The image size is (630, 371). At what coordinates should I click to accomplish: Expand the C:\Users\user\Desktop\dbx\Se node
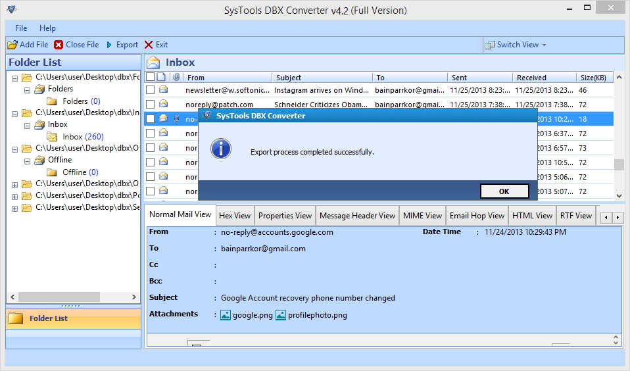coord(15,209)
